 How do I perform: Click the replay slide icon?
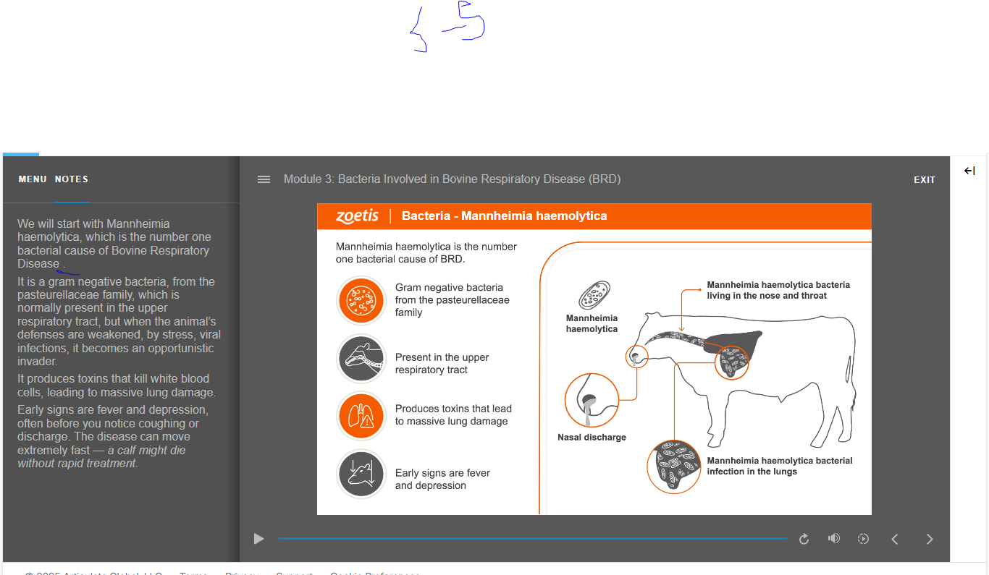[804, 539]
